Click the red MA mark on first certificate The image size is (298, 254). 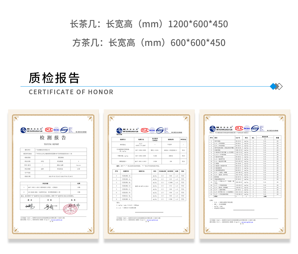[x=49, y=130]
